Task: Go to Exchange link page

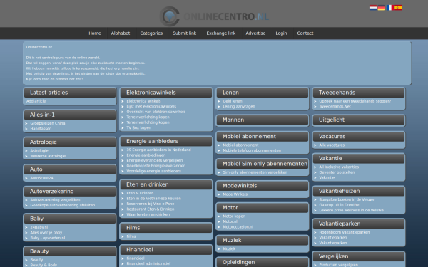Action: point(221,33)
